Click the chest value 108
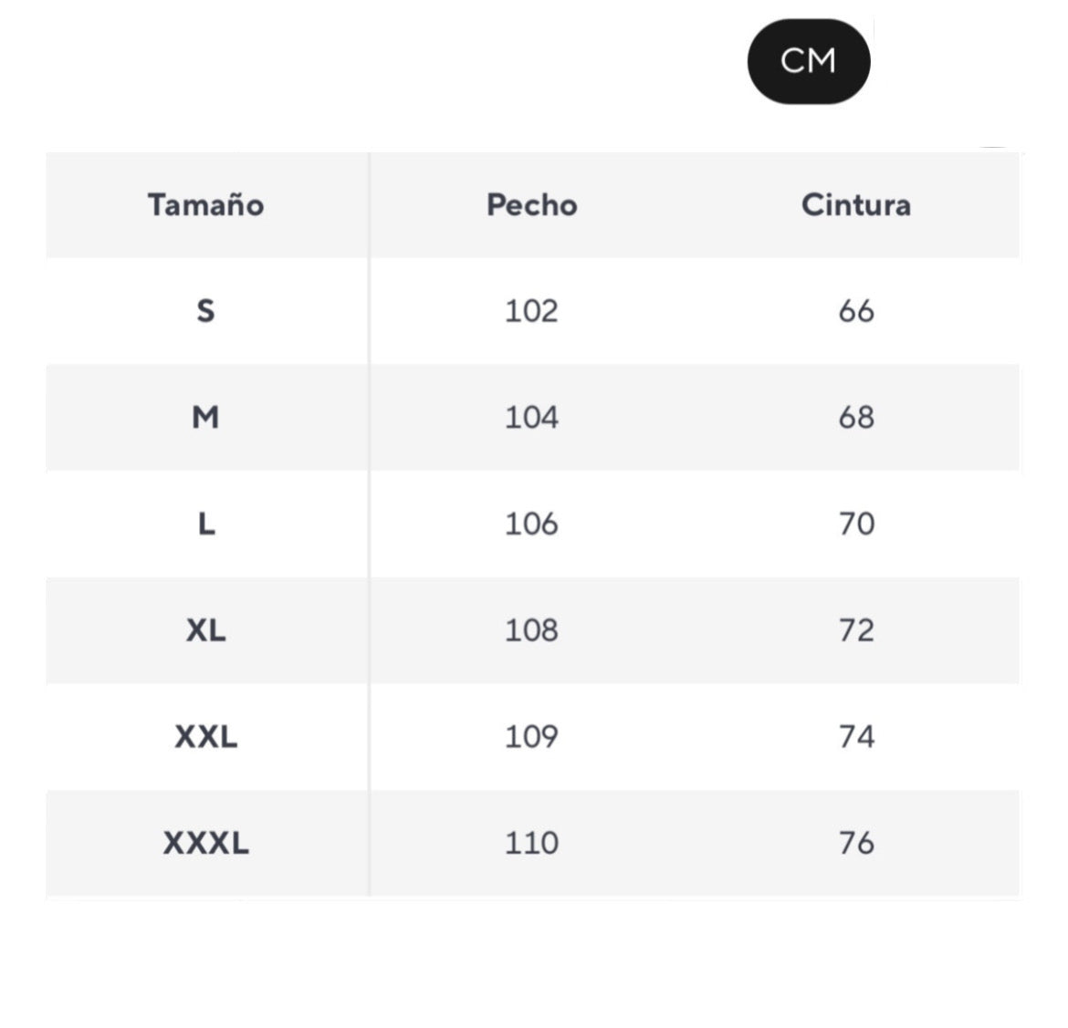Image resolution: width=1068 pixels, height=1028 pixels. coord(531,630)
